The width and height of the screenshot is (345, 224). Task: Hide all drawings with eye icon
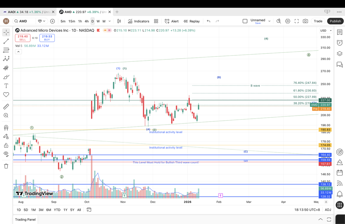[x=6, y=154]
